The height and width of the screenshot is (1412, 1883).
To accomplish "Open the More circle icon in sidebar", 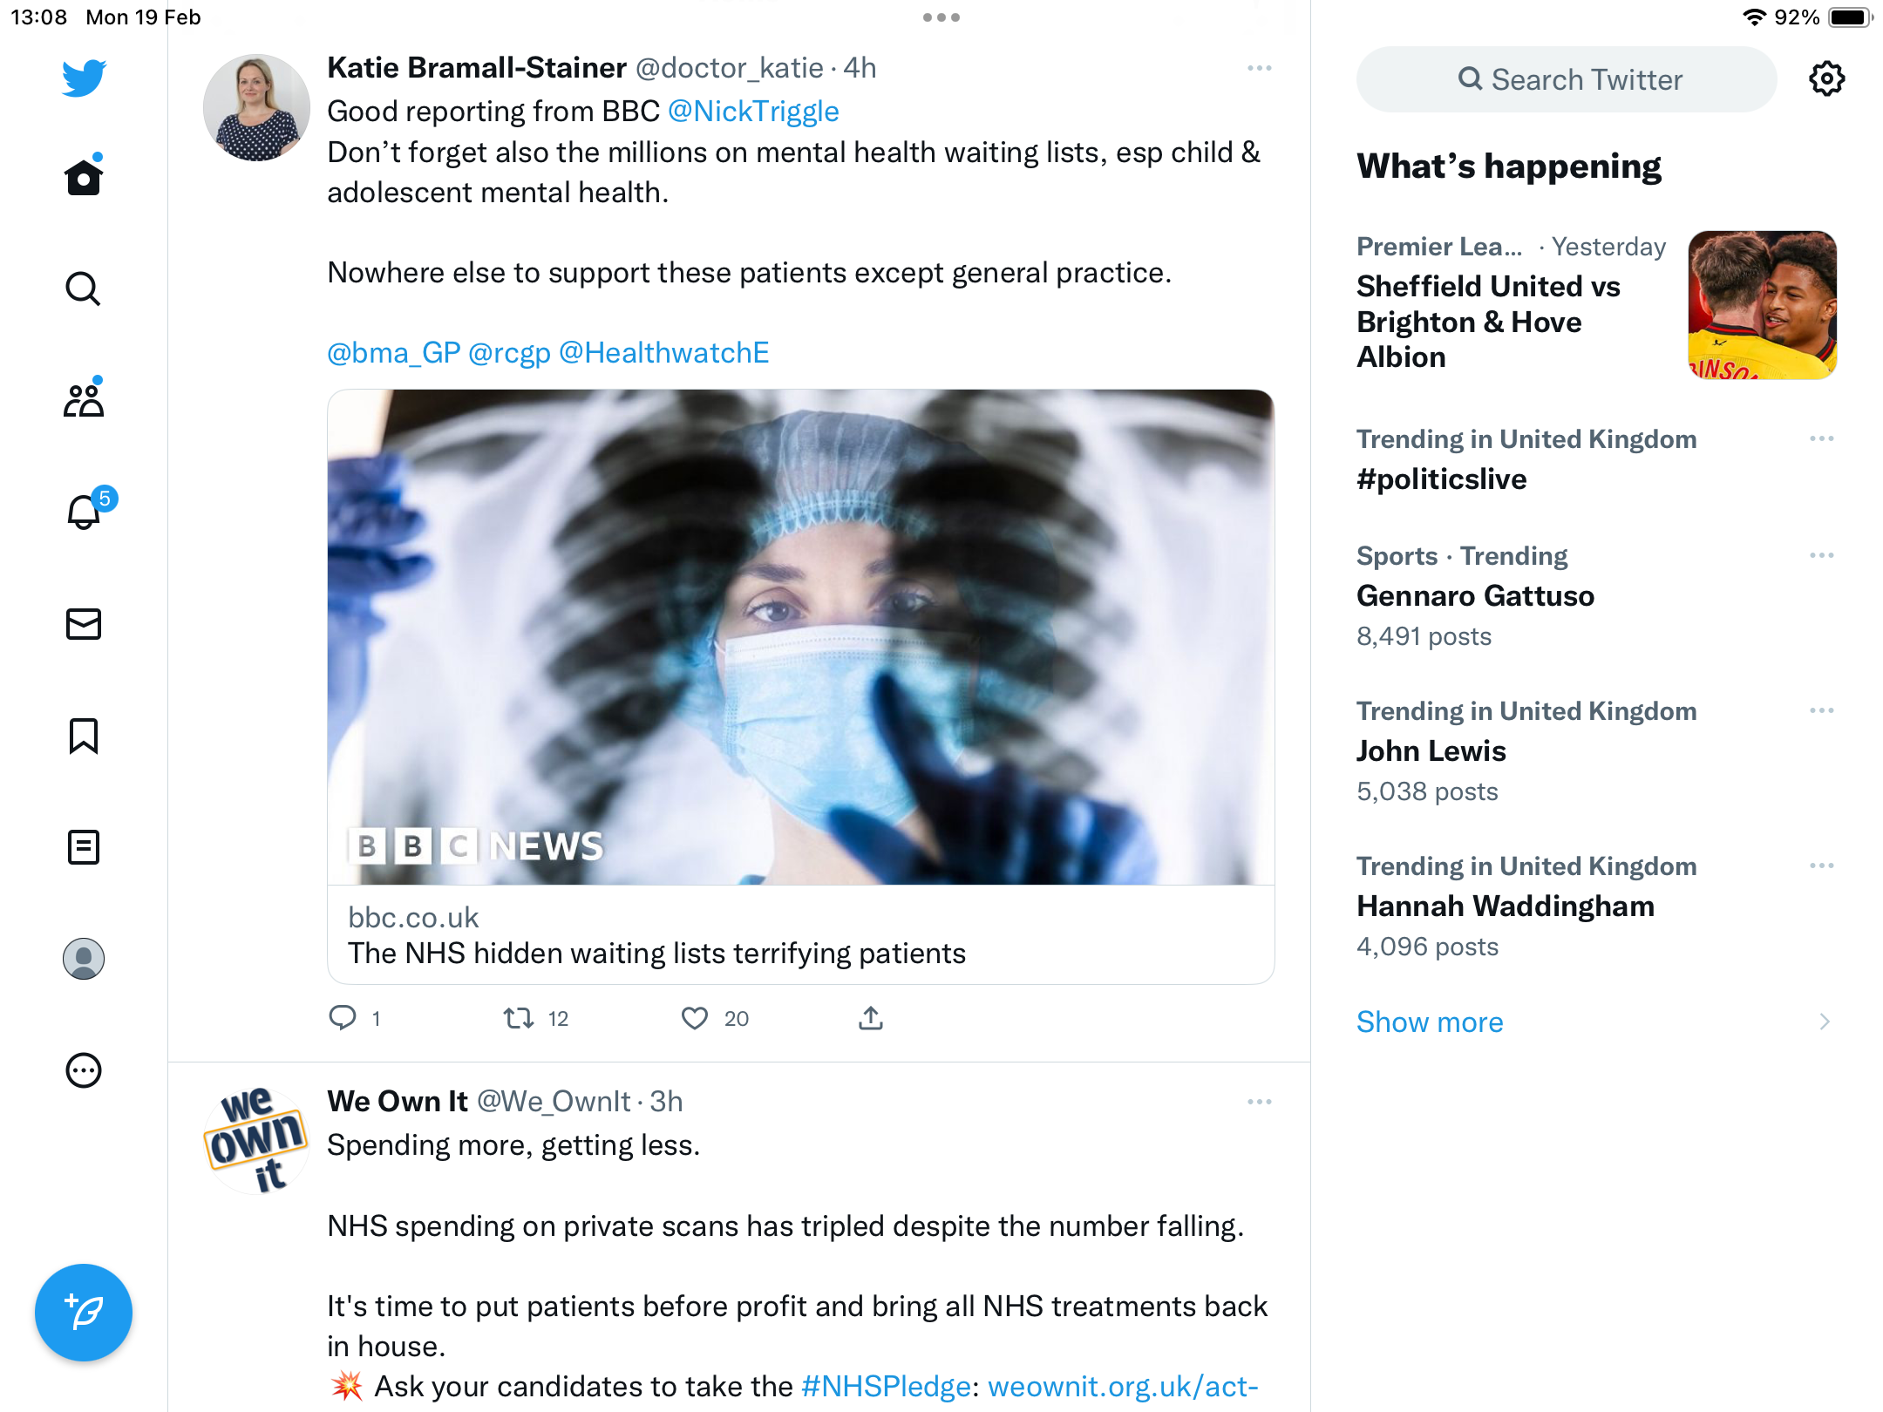I will tap(84, 1070).
